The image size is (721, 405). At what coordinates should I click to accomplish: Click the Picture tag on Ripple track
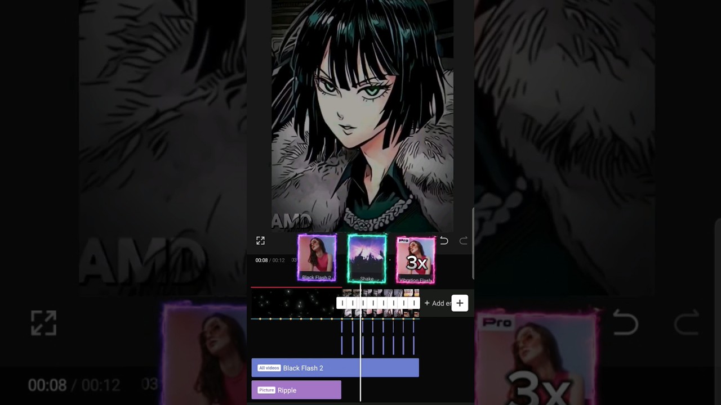click(x=266, y=390)
